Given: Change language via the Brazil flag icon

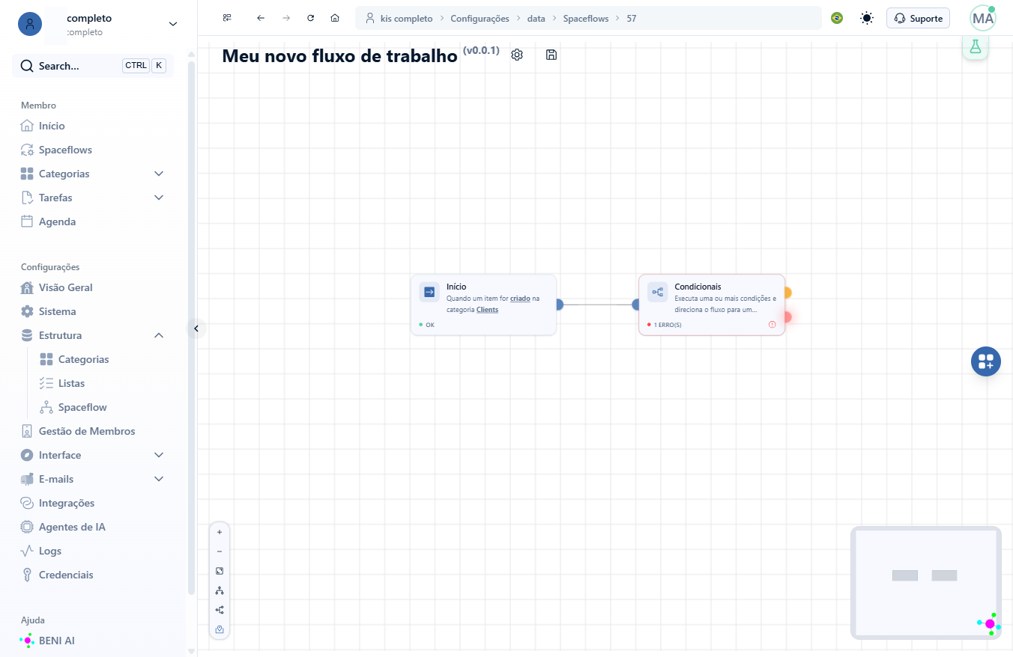Looking at the screenshot, I should click(x=837, y=18).
